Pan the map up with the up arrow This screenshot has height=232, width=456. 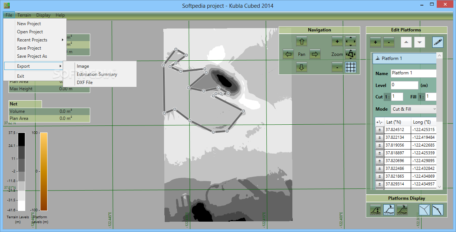click(x=302, y=41)
